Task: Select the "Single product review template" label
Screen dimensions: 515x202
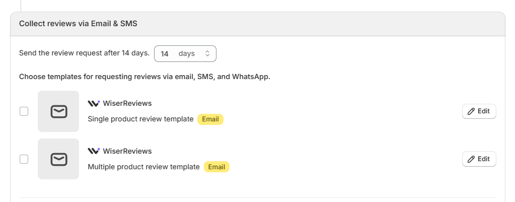Action: pyautogui.click(x=140, y=119)
